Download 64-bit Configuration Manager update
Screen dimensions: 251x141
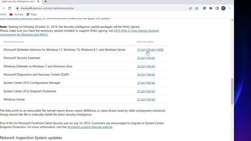click(151, 83)
